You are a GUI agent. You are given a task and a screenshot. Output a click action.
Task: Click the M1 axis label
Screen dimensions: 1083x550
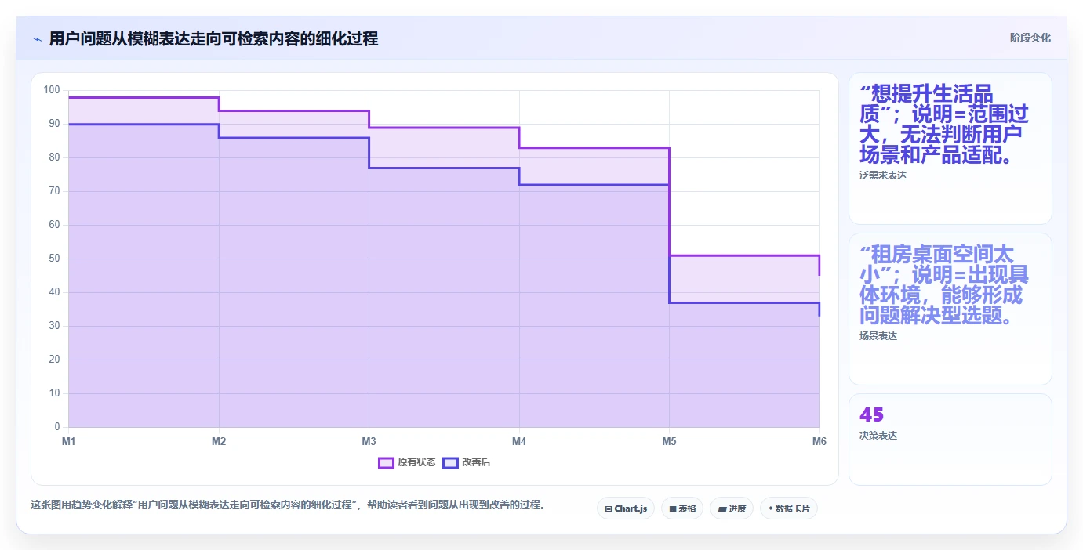[69, 442]
